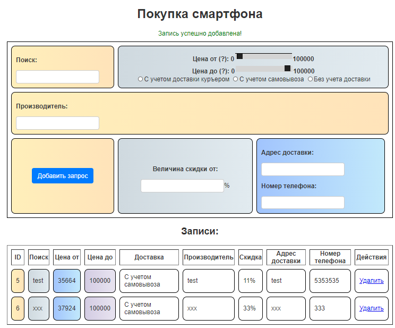
Task: Focus the Величина скидки от input
Action: (x=182, y=186)
